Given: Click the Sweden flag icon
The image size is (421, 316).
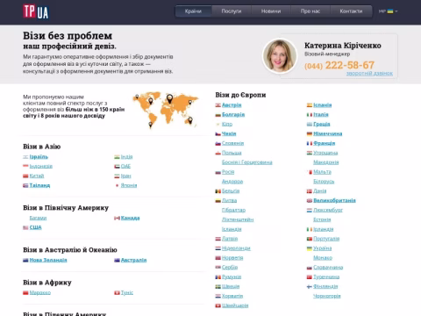Looking at the screenshot, I should click(218, 287).
